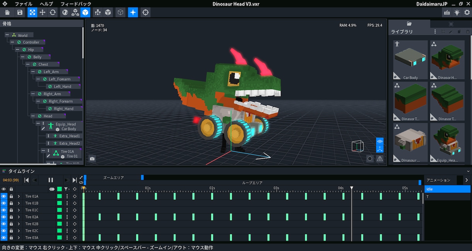Select the rotate tool with circular arrows

coord(53,12)
